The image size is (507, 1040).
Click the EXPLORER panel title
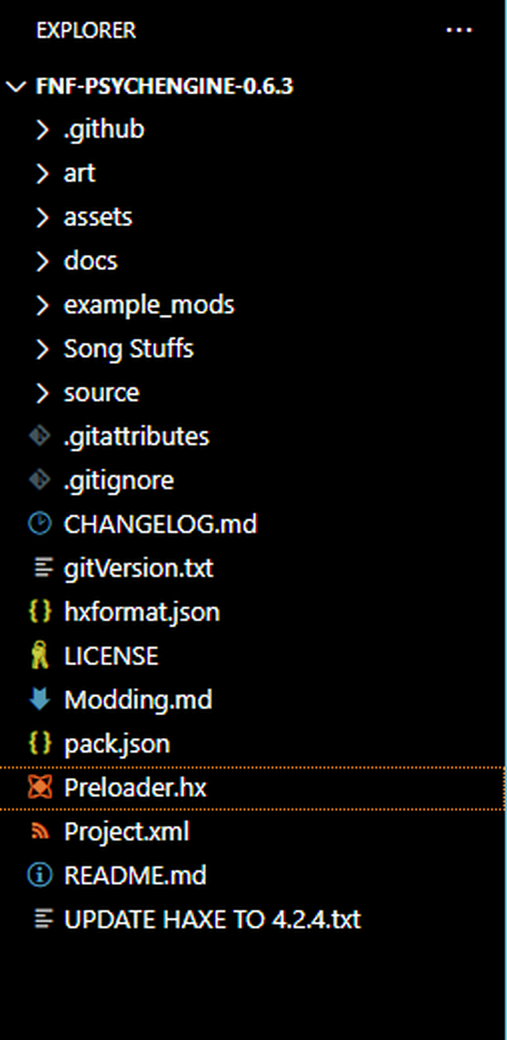(x=86, y=30)
